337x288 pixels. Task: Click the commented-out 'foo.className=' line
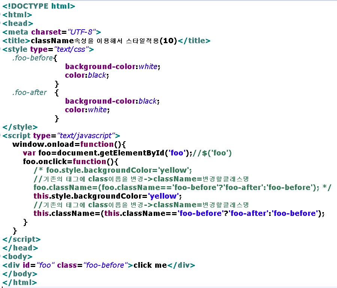pyautogui.click(x=183, y=187)
